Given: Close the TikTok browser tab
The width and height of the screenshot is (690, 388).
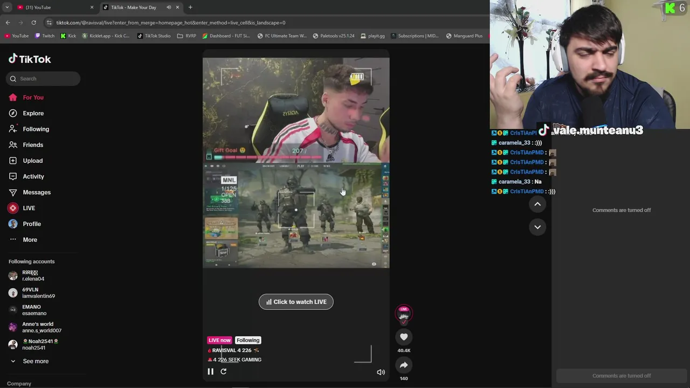Looking at the screenshot, I should coord(178,8).
